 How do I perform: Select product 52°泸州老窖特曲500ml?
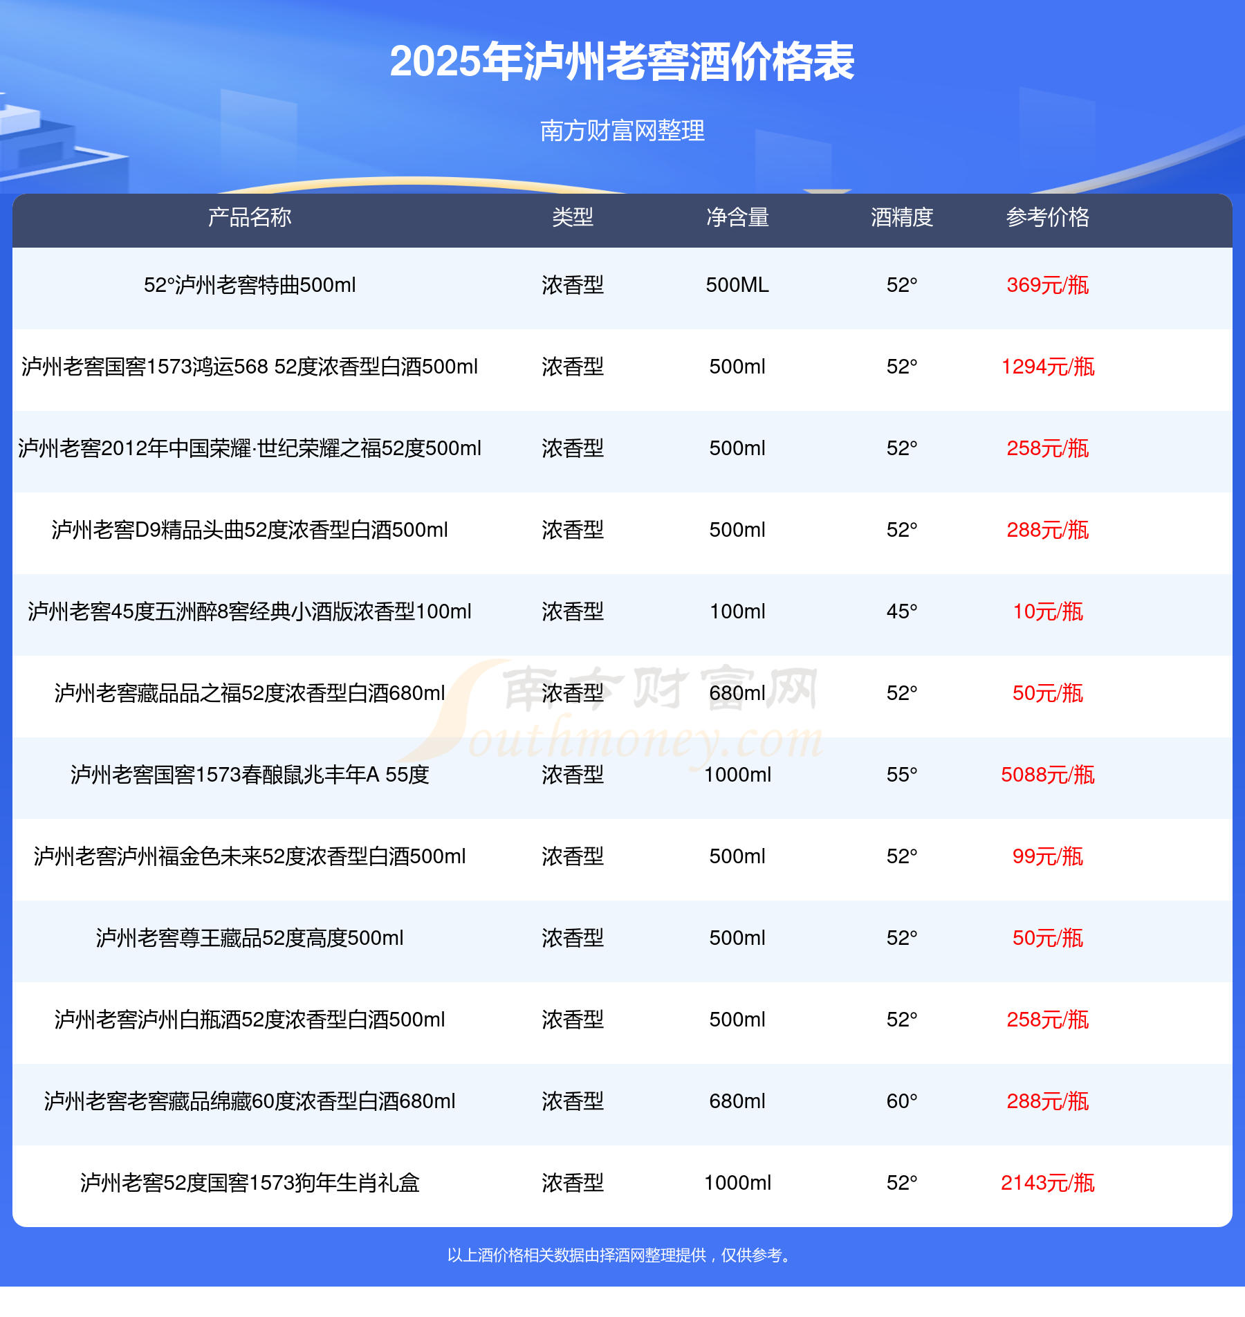point(250,285)
